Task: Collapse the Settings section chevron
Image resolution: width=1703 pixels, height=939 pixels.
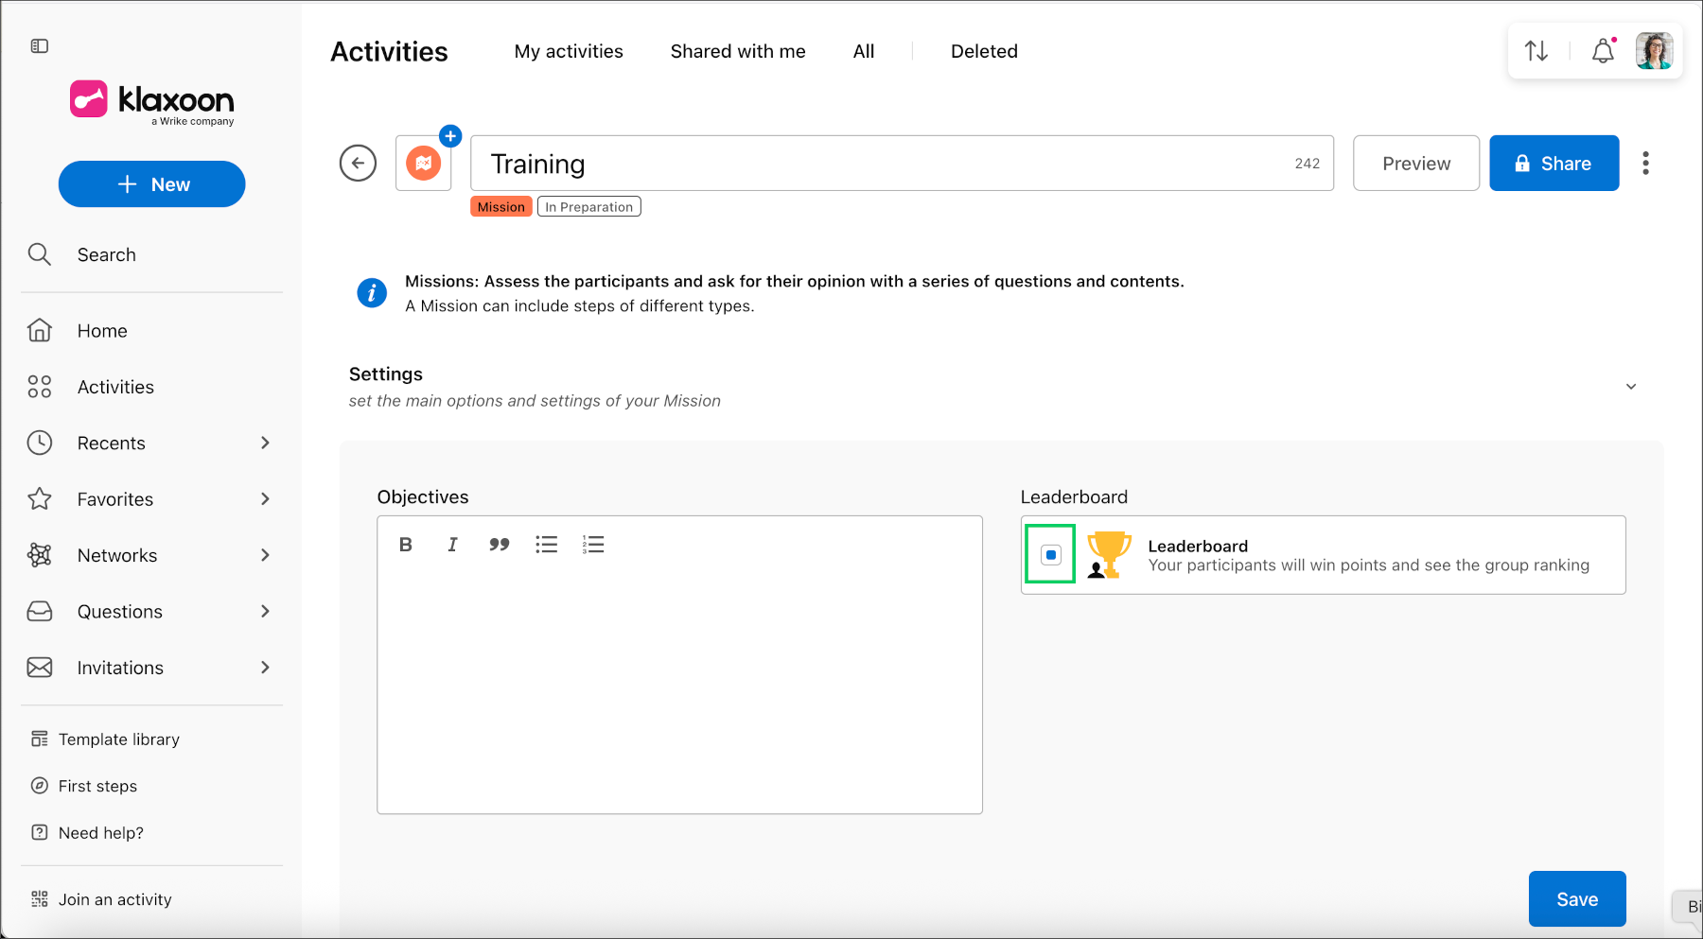Action: point(1631,387)
